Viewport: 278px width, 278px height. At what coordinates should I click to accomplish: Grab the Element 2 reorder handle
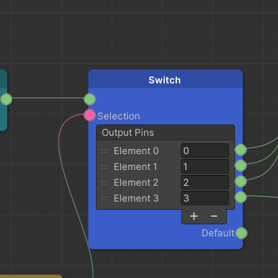(x=105, y=183)
